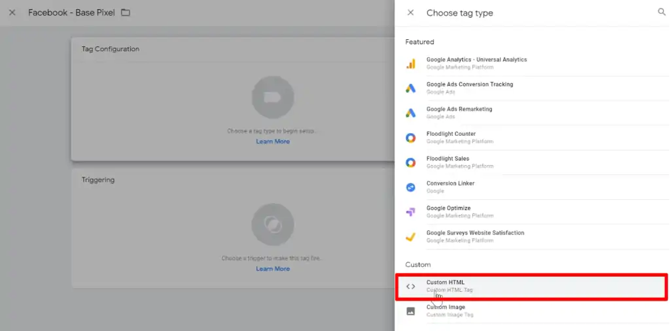
Task: Click the folder icon beside tag name
Action: coord(125,12)
